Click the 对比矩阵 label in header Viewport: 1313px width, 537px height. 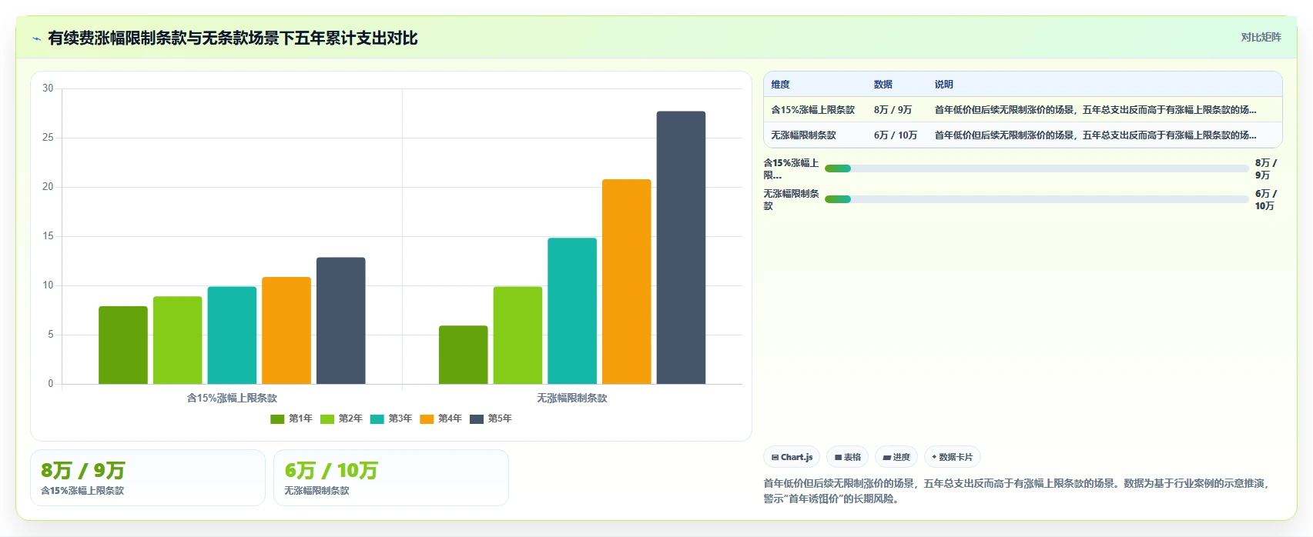pos(1261,37)
